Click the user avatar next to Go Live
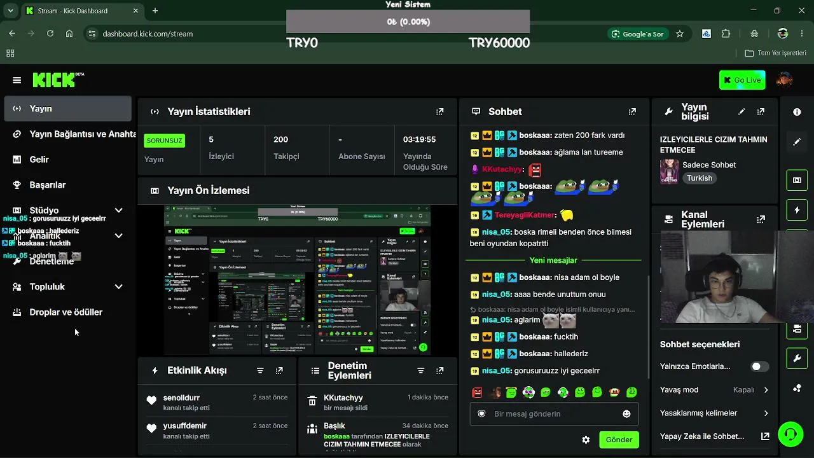Image resolution: width=814 pixels, height=458 pixels. tap(785, 80)
